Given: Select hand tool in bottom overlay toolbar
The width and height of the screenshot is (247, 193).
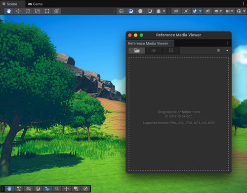Looking at the screenshot, I should tap(9, 189).
